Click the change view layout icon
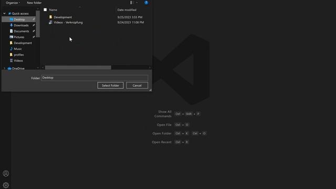This screenshot has width=336, height=189. tap(132, 3)
